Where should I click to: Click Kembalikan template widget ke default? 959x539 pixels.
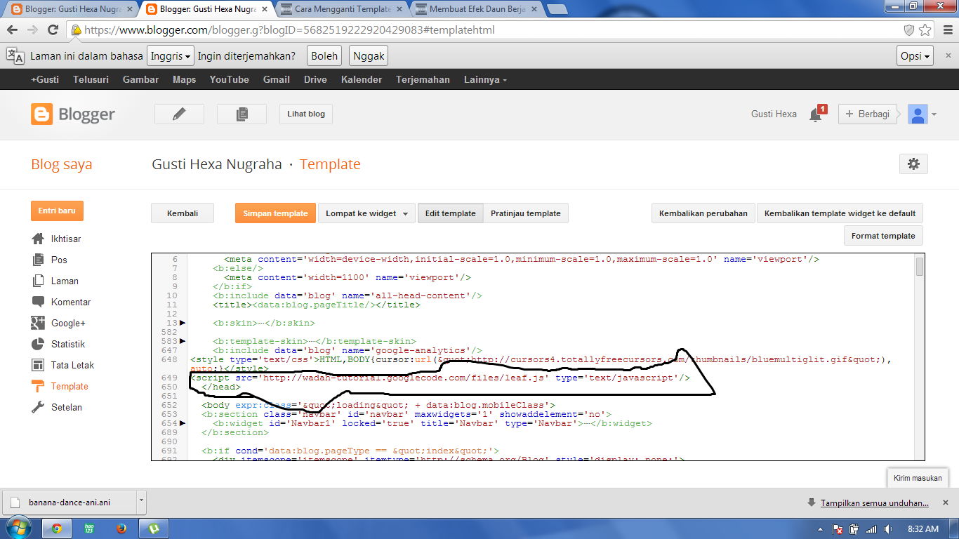[x=840, y=213]
